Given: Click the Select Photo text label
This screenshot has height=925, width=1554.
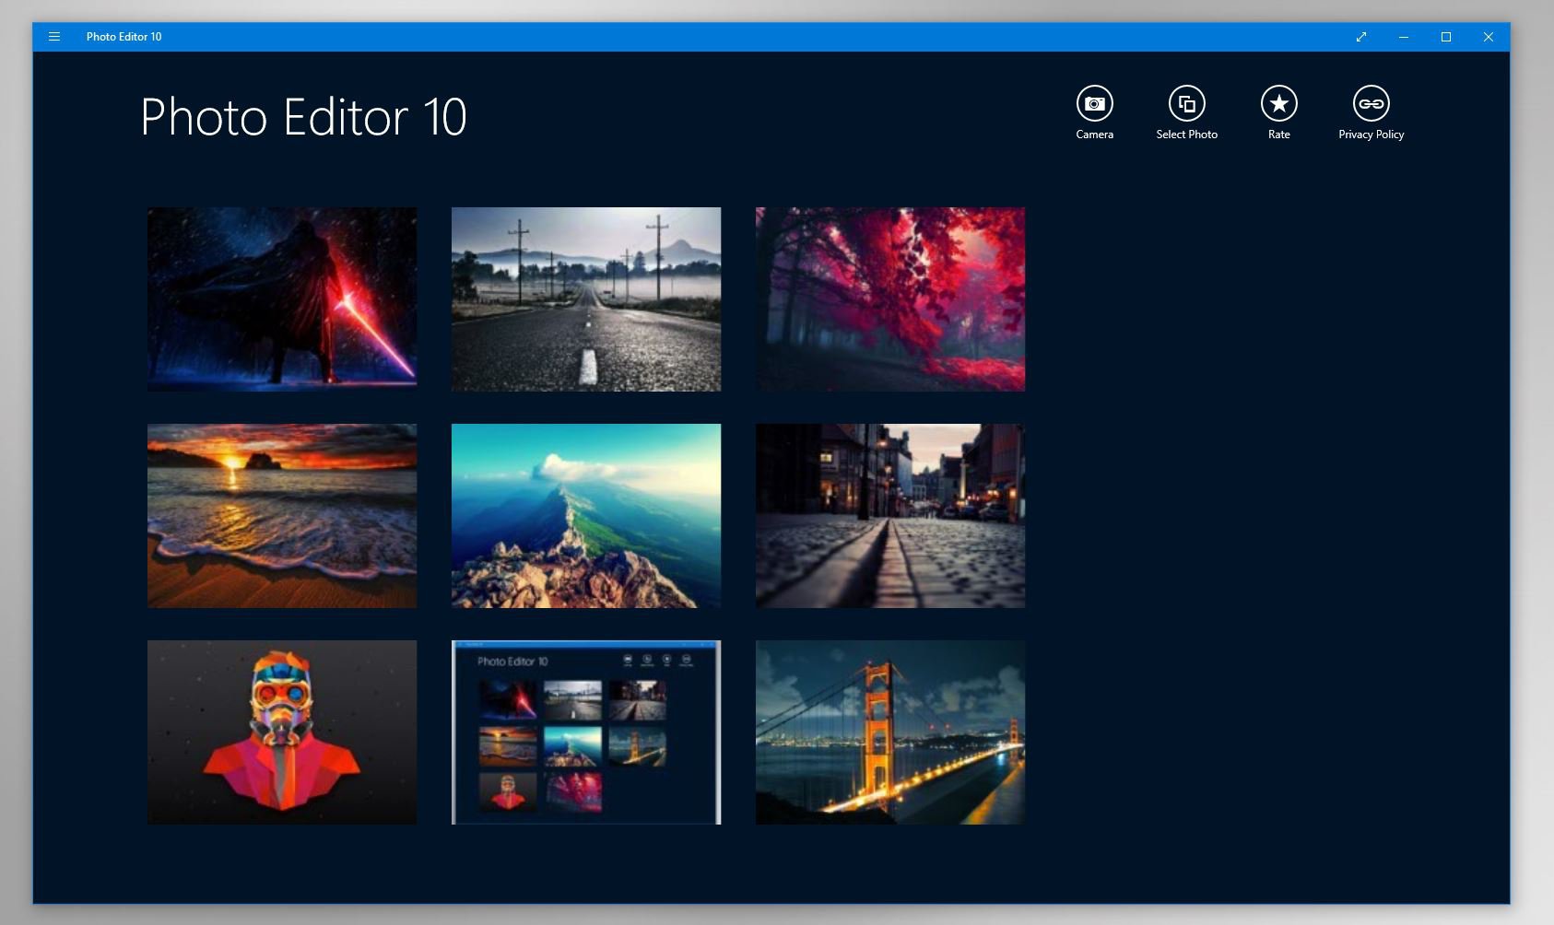Looking at the screenshot, I should click(x=1186, y=135).
